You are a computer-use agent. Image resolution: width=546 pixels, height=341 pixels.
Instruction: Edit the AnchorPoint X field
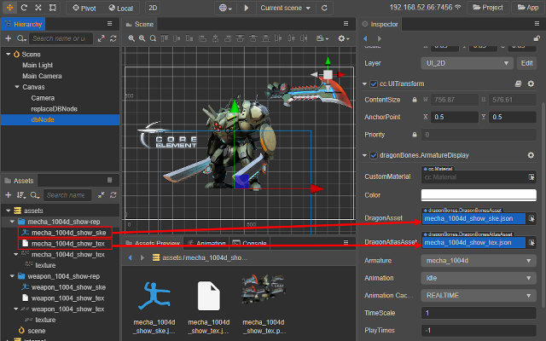point(454,117)
